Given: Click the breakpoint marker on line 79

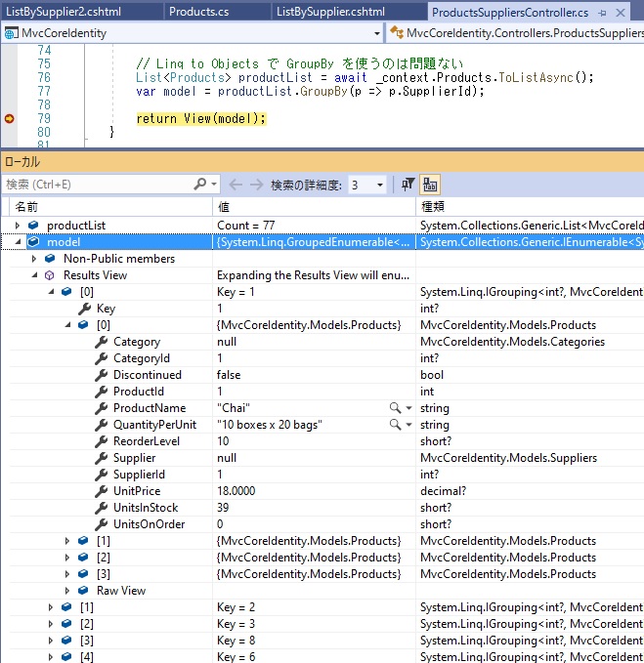Looking at the screenshot, I should click(x=10, y=118).
